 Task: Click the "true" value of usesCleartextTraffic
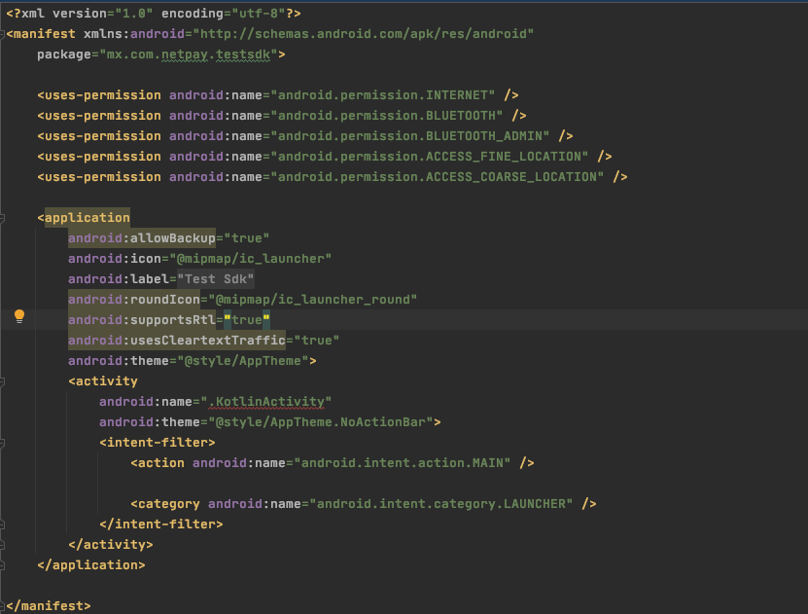tap(317, 341)
